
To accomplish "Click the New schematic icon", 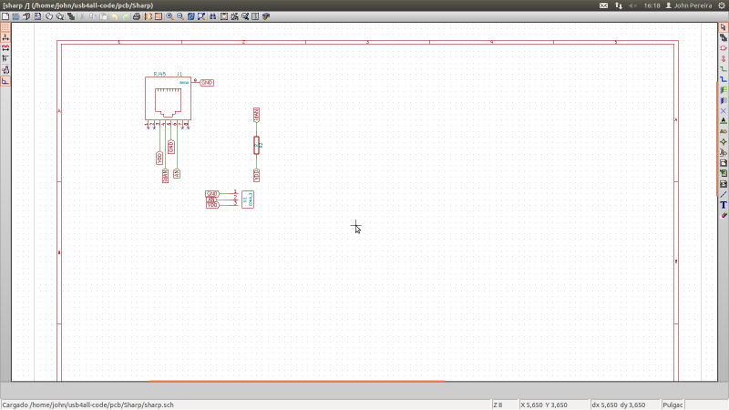I will click(x=5, y=16).
